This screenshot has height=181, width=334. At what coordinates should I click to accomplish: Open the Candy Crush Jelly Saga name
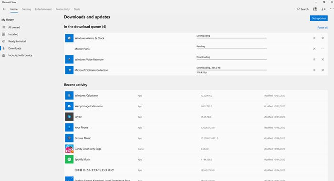88,149
